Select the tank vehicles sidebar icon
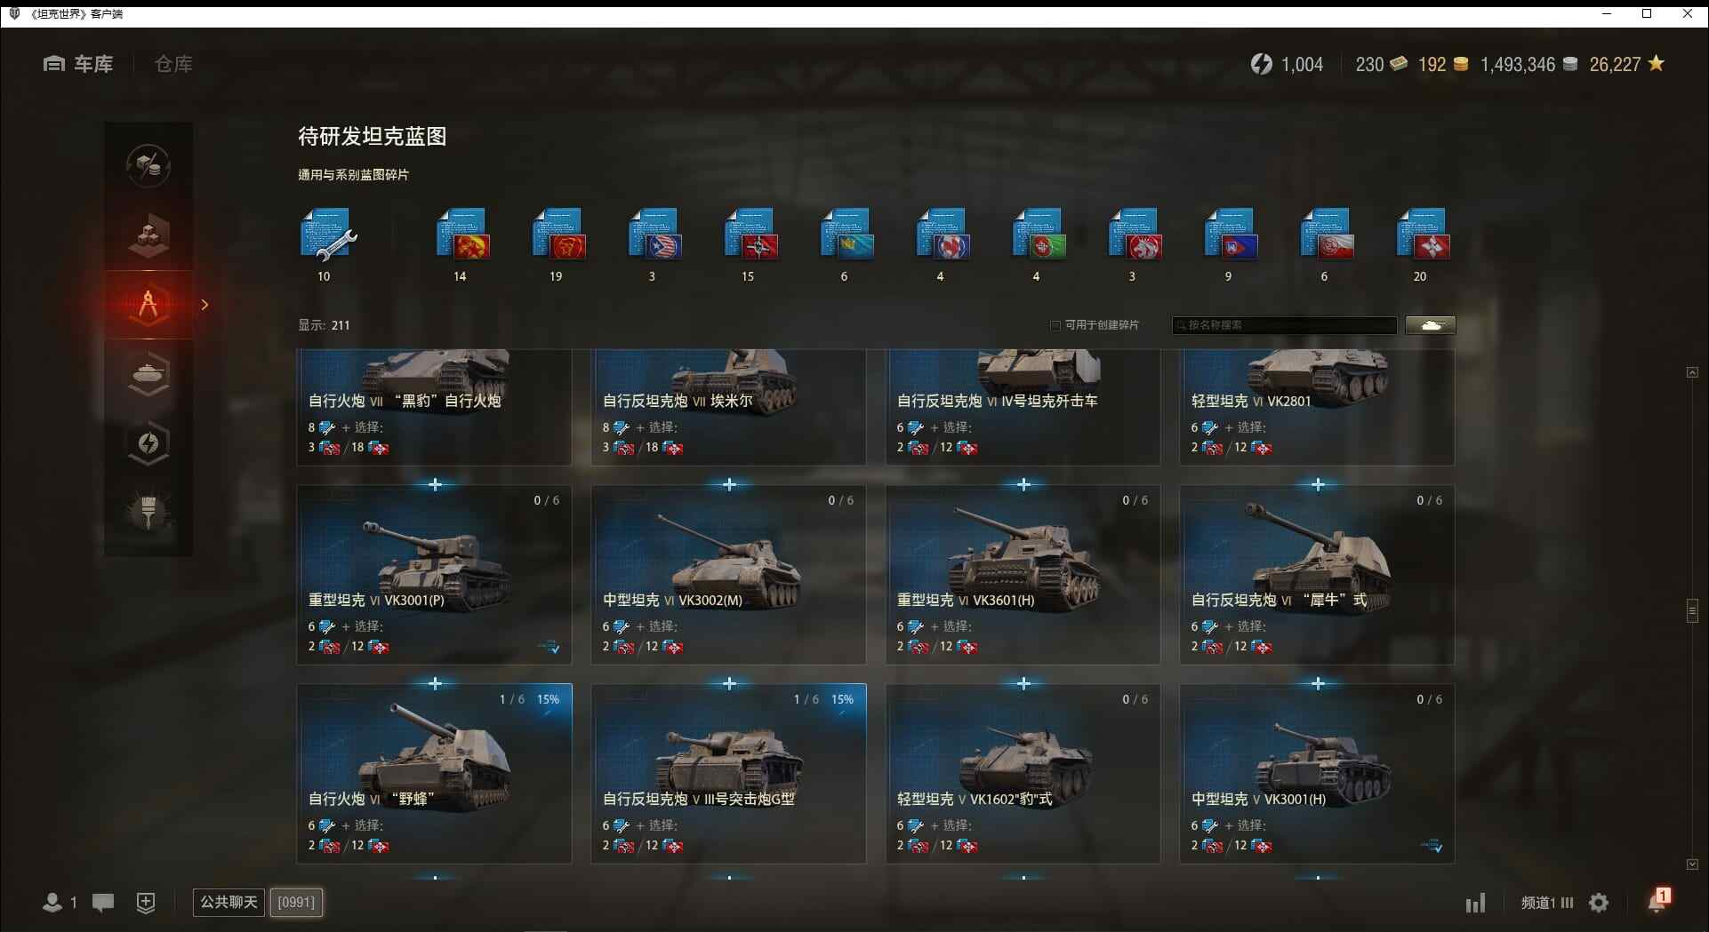 [148, 374]
